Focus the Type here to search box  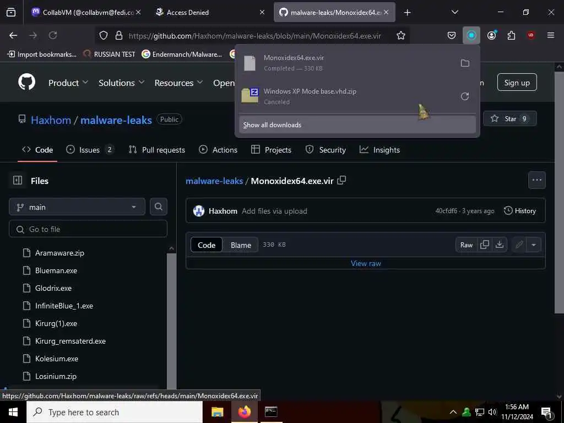point(115,412)
